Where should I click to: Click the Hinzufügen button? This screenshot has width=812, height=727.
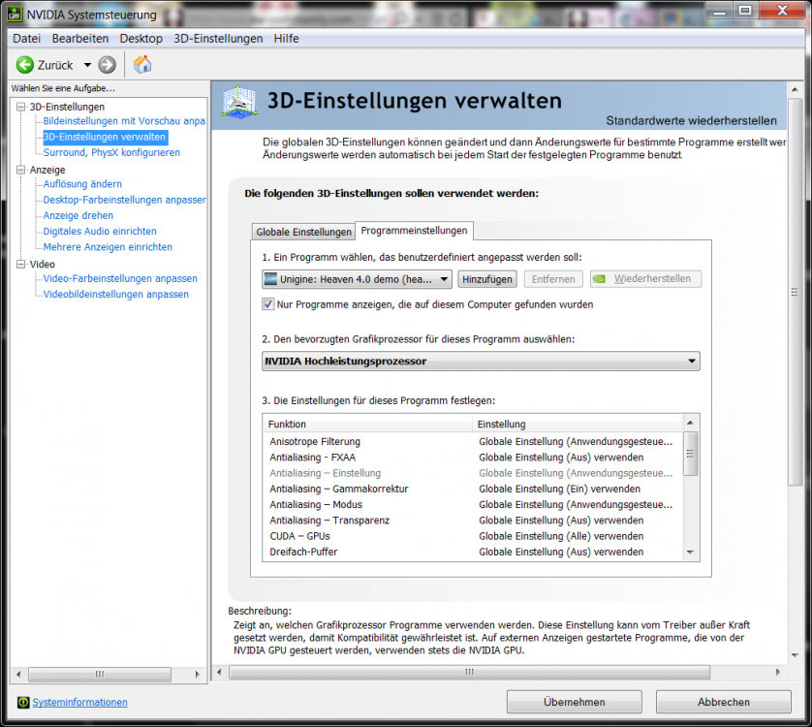[x=486, y=279]
